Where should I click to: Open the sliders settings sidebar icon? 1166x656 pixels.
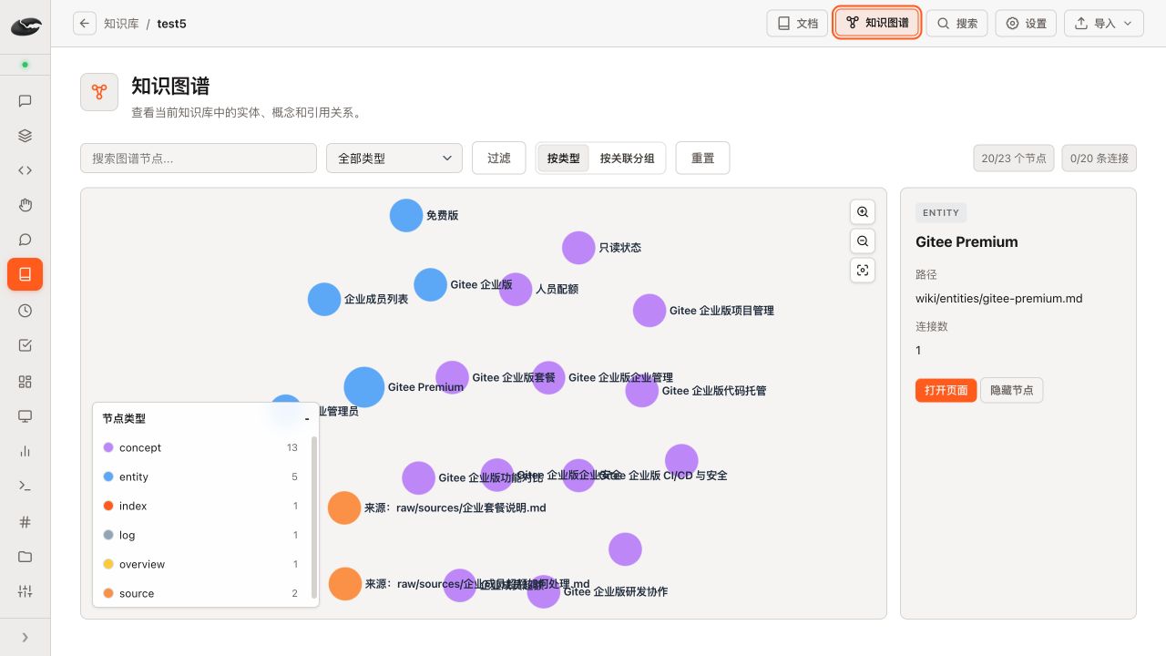point(26,591)
